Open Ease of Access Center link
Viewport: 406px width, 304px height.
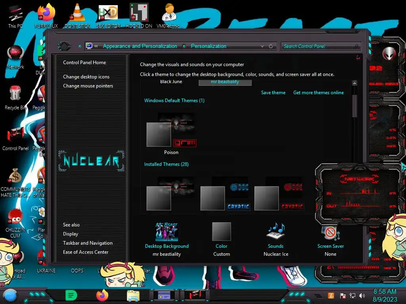pyautogui.click(x=86, y=252)
